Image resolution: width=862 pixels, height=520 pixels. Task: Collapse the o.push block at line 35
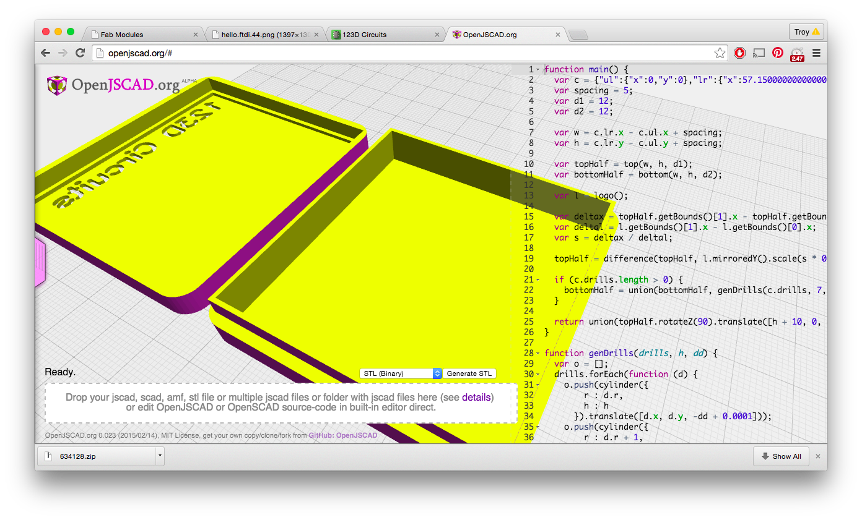point(538,427)
